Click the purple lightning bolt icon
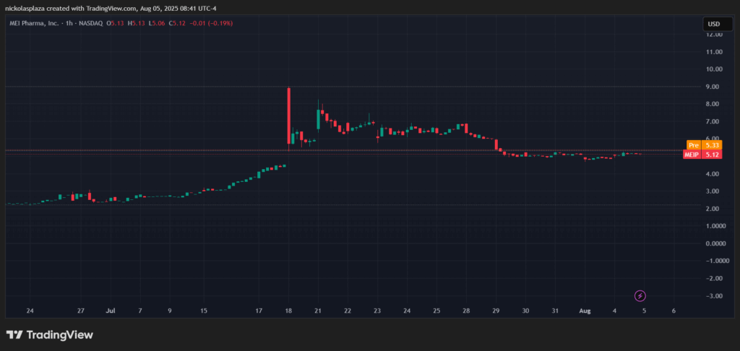This screenshot has width=740, height=351. click(640, 296)
